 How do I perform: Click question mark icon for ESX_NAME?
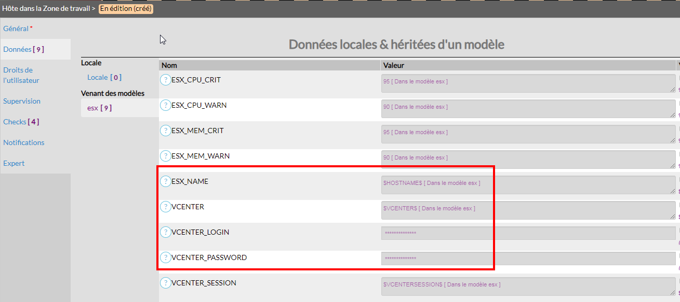165,181
